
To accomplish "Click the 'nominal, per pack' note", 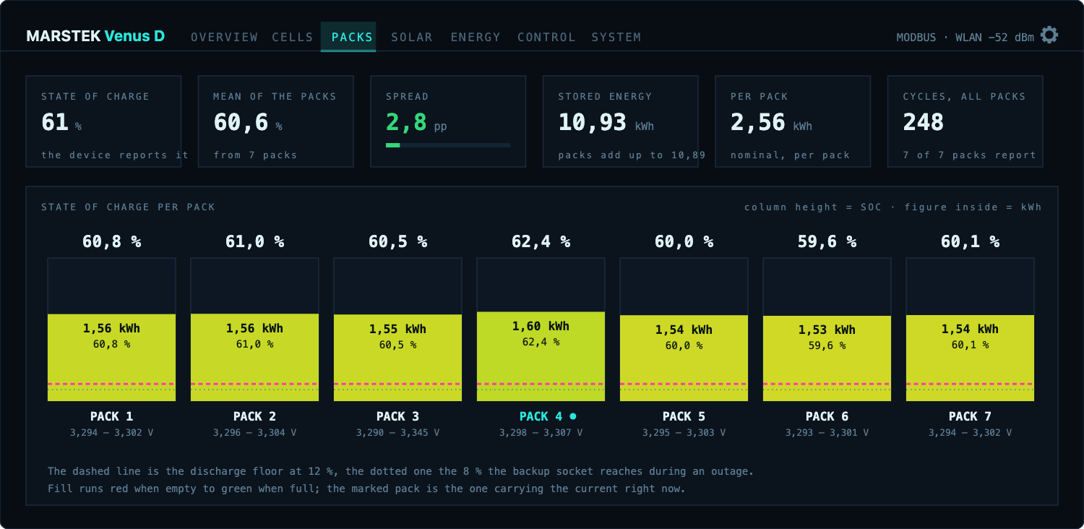I will tap(790, 155).
